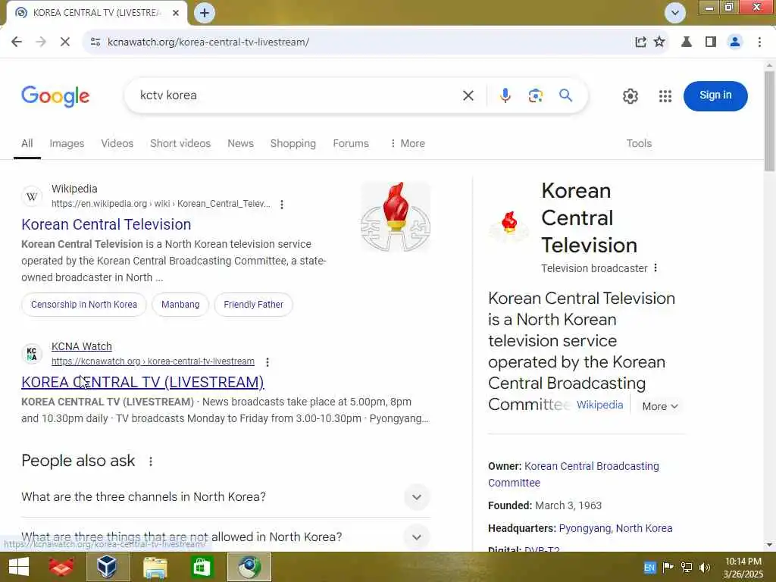The height and width of the screenshot is (582, 776).
Task: Open Pyongyang, North Korea headquarters link
Action: [615, 528]
